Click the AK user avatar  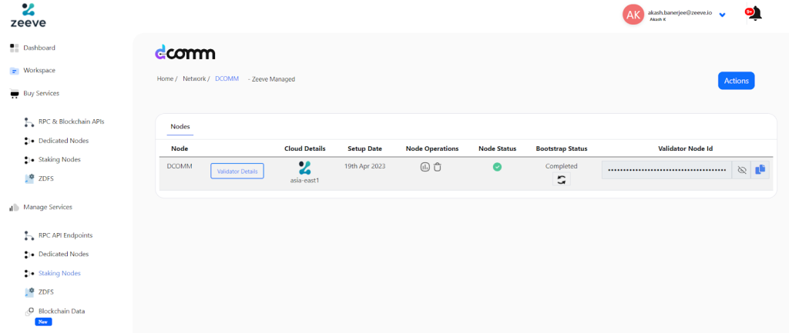(x=633, y=15)
